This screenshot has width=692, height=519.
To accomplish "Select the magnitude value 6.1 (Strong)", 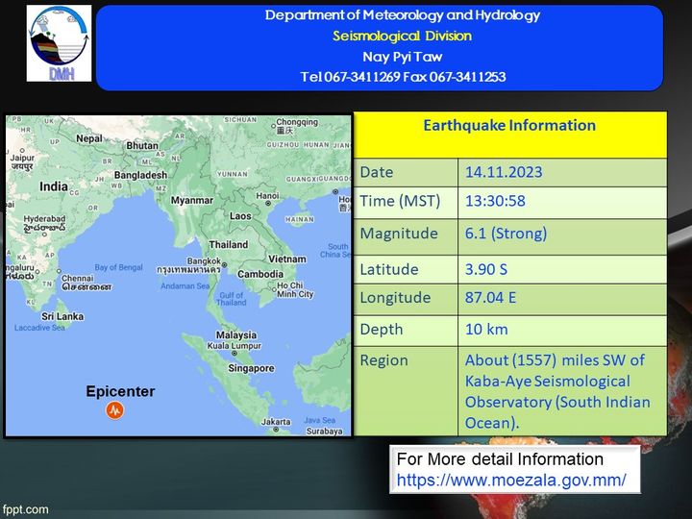I will (506, 234).
